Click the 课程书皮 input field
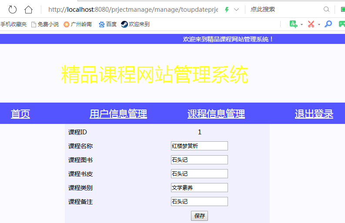Viewport: 345px width, 223px height. coord(199,174)
